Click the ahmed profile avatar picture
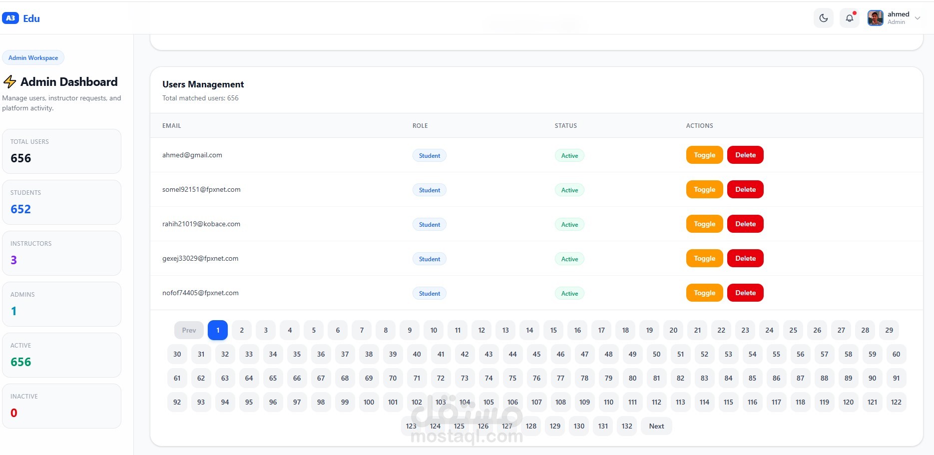Viewport: 934px width, 455px height. point(875,18)
